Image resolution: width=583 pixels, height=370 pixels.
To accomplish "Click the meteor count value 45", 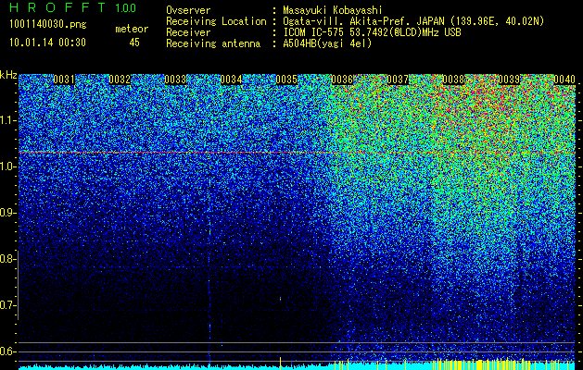I will pyautogui.click(x=134, y=43).
